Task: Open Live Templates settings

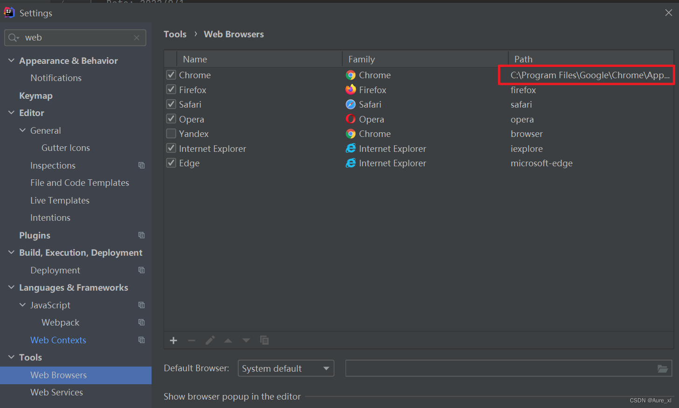Action: 60,200
